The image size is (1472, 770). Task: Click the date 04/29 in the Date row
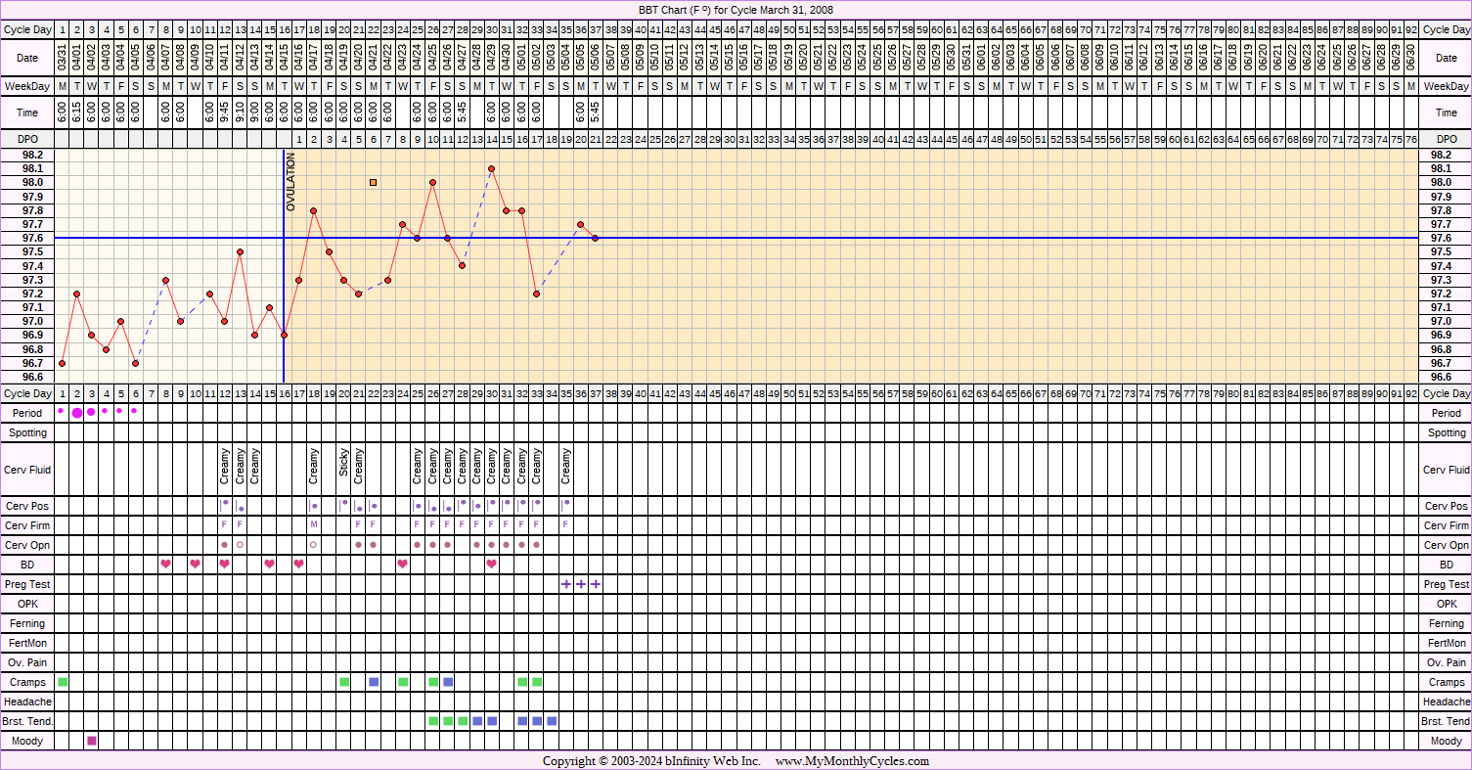(x=492, y=59)
